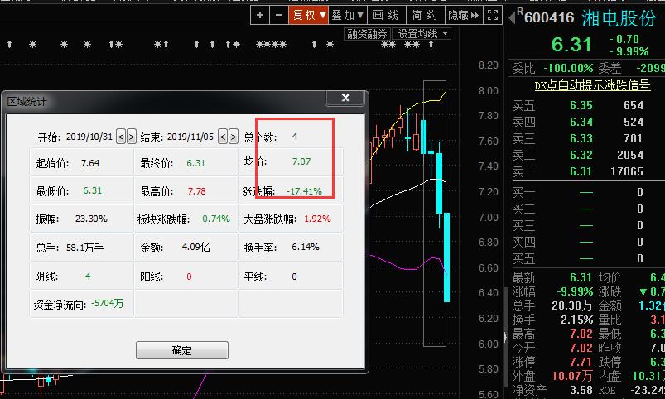The height and width of the screenshot is (399, 665).
Task: Click 隐藏 to hide the side panel
Action: tap(462, 15)
